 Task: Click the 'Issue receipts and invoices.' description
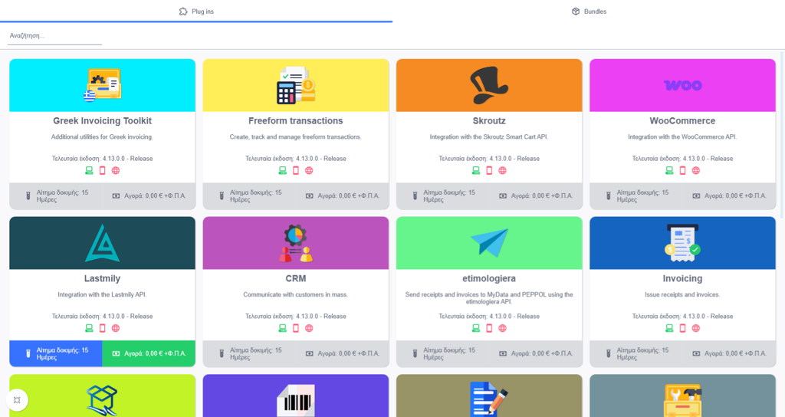pyautogui.click(x=682, y=294)
